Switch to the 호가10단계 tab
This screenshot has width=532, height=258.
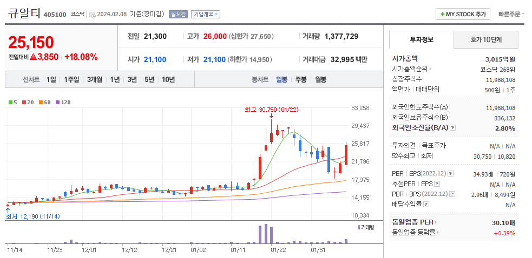tap(486, 39)
